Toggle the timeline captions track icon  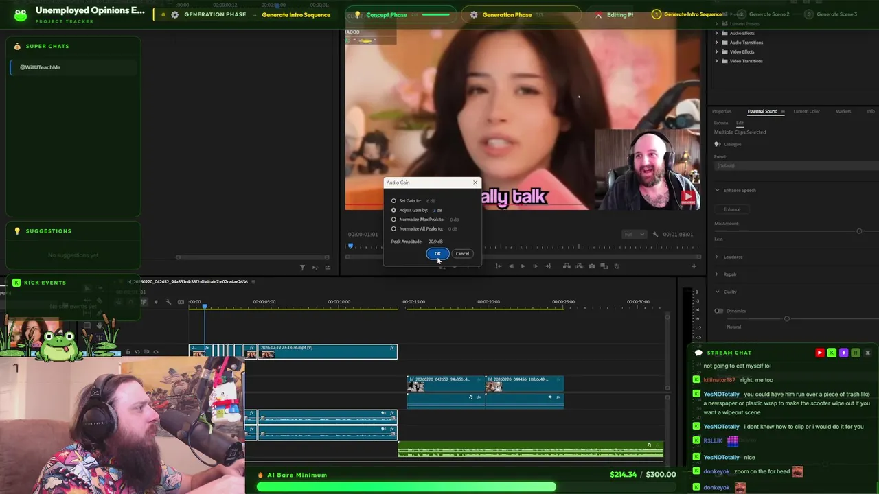pyautogui.click(x=181, y=302)
